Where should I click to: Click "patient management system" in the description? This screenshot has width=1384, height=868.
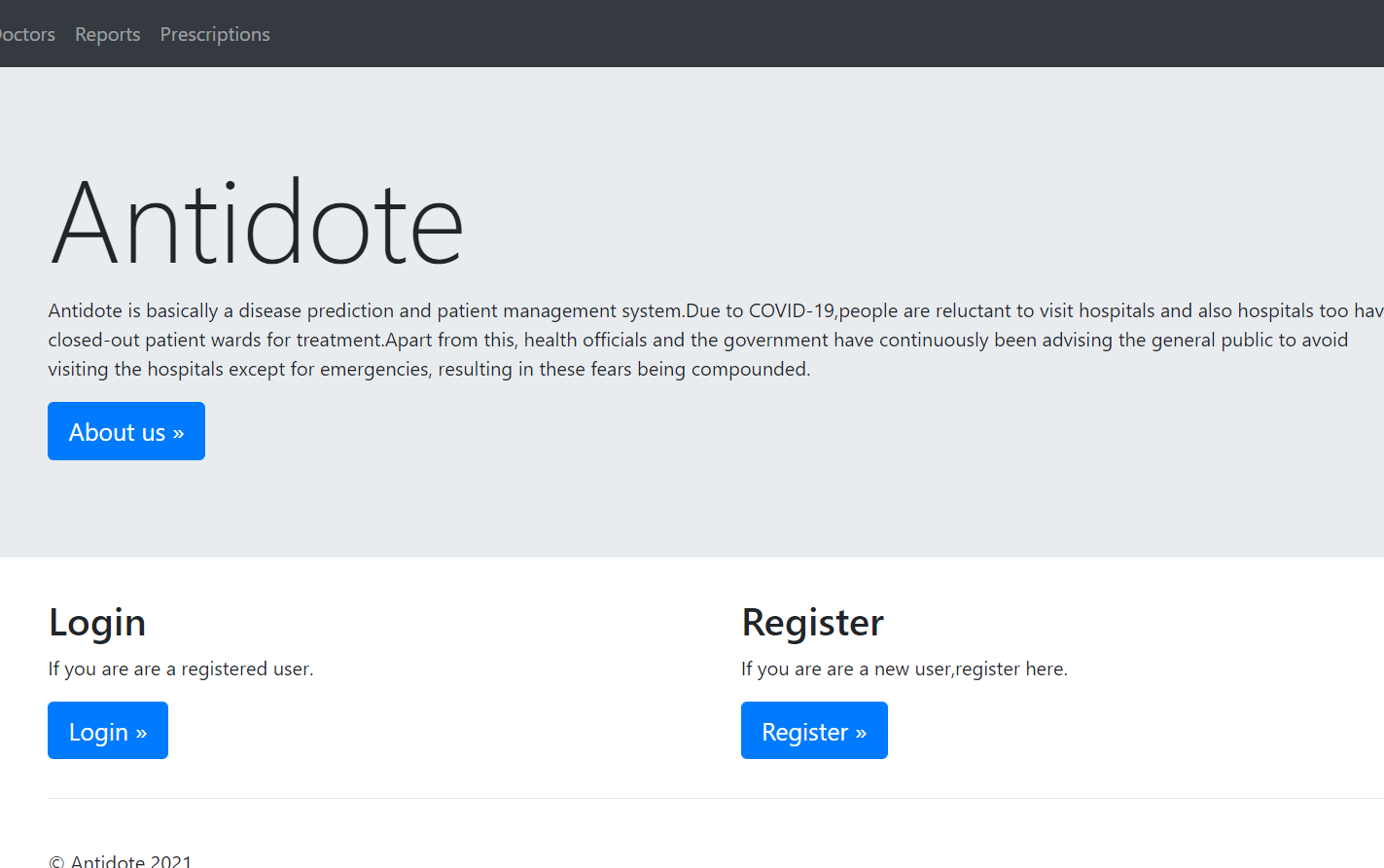click(559, 310)
